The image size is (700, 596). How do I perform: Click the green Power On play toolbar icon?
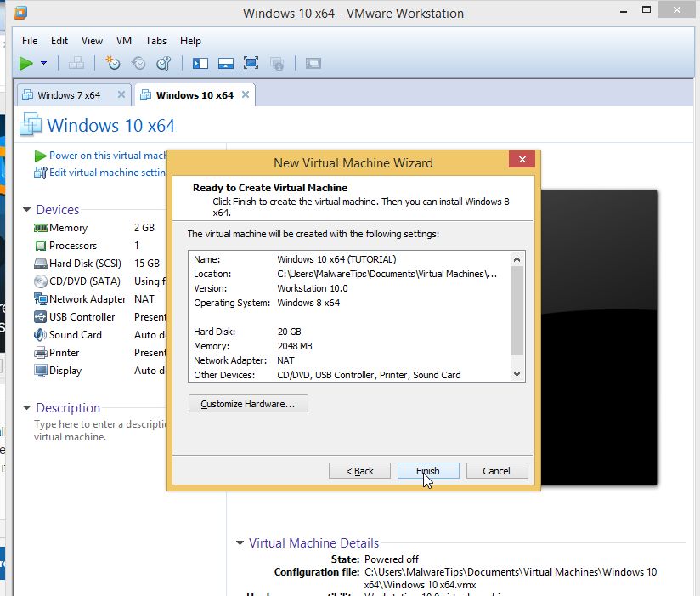25,64
